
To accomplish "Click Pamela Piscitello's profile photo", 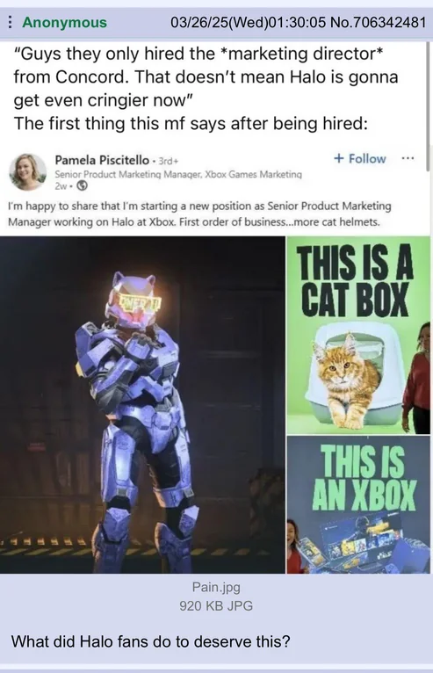I will coord(27,172).
